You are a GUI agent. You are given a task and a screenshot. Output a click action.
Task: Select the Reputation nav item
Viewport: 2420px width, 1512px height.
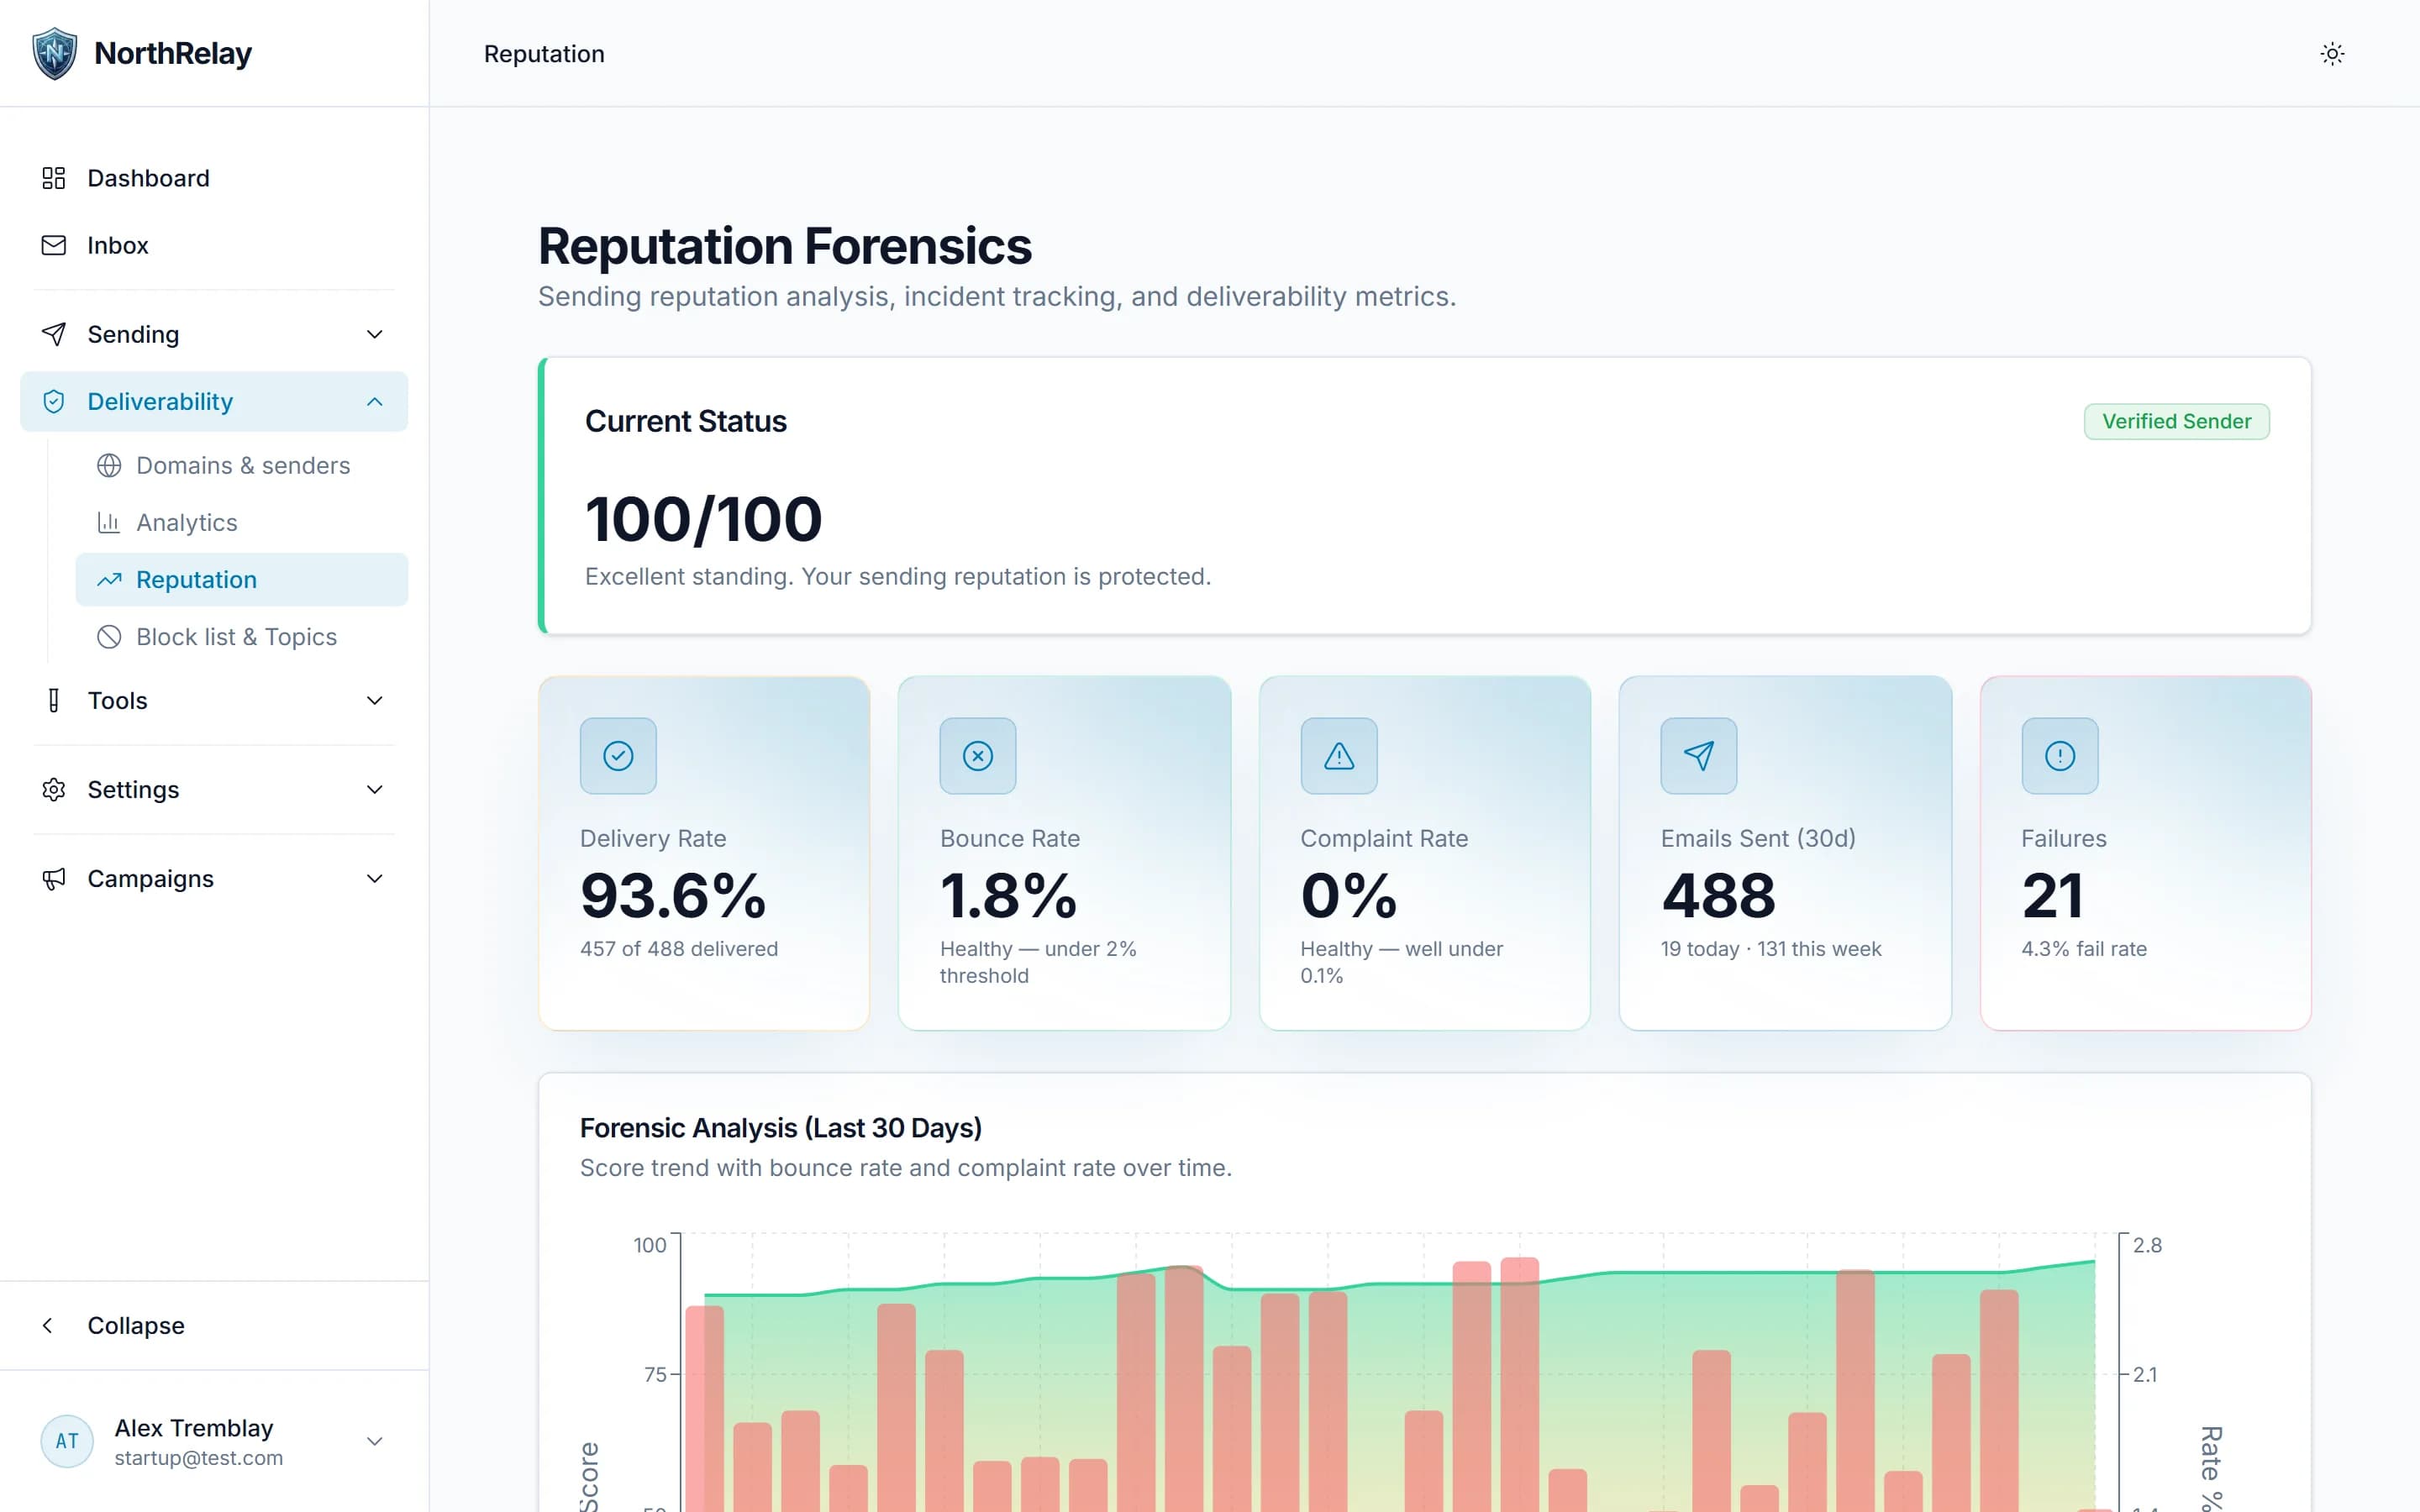click(242, 580)
